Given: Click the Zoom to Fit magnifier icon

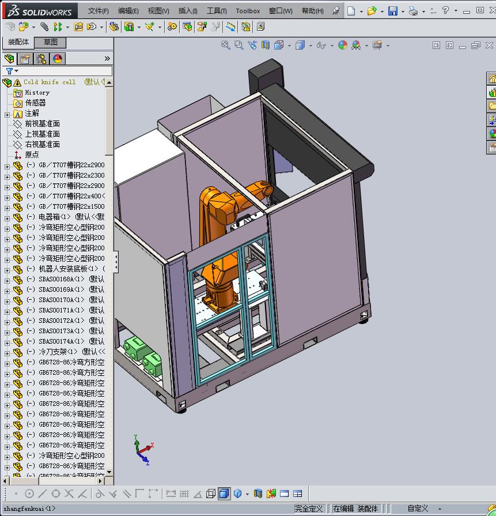Looking at the screenshot, I should point(226,45).
